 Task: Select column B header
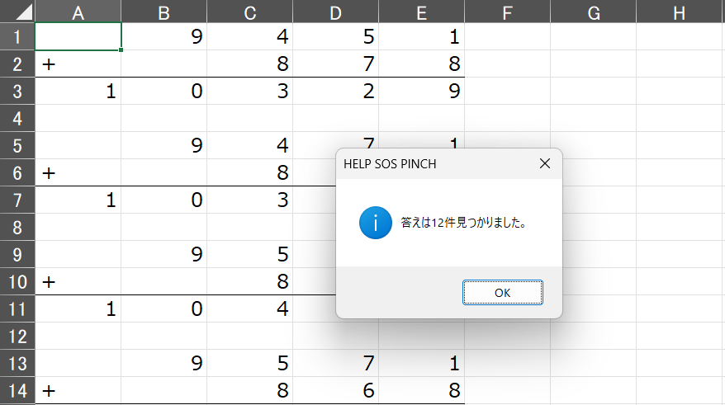[164, 11]
